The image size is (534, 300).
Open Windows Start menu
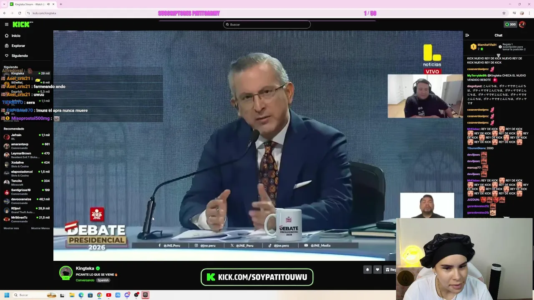(x=7, y=295)
